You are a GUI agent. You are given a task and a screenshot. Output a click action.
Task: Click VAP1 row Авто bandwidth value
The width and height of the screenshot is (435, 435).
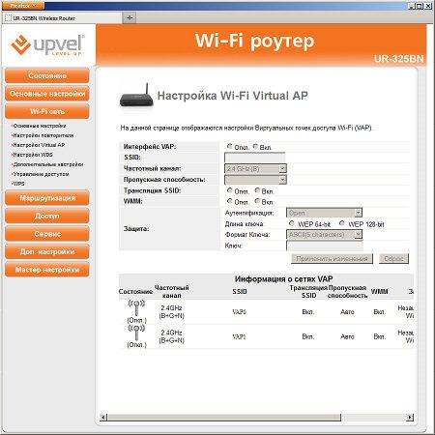pyautogui.click(x=347, y=336)
